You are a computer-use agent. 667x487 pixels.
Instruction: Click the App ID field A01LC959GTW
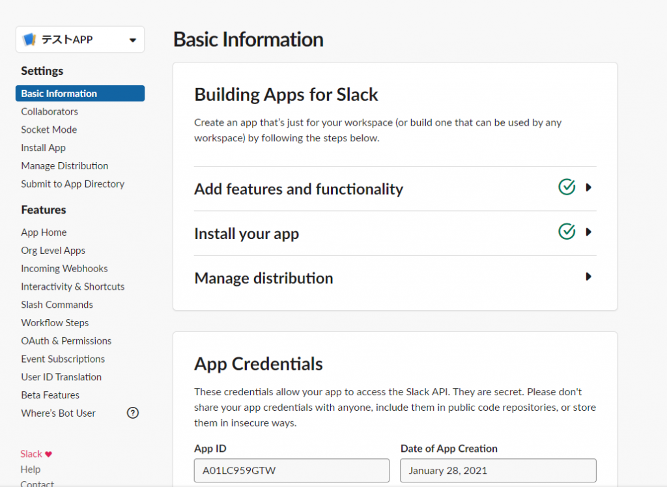click(x=292, y=471)
